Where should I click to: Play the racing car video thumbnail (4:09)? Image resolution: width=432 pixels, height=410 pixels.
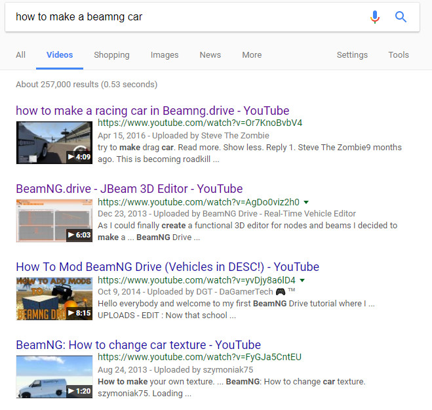tap(54, 142)
